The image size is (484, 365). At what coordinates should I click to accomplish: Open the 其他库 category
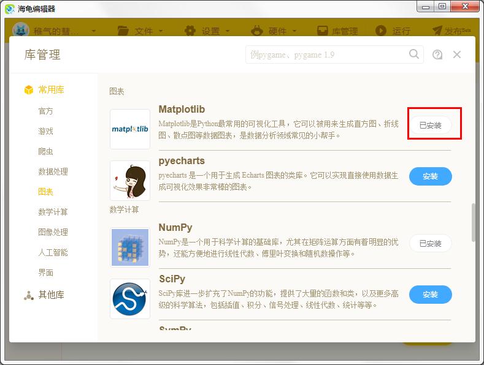51,295
